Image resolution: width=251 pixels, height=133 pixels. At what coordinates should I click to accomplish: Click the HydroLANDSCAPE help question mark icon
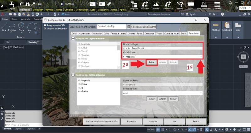230,3
